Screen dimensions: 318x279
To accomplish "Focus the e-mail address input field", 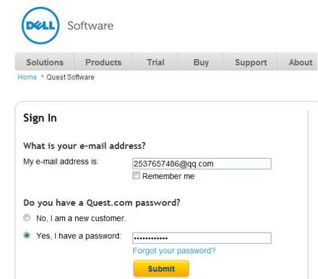I will [x=202, y=164].
